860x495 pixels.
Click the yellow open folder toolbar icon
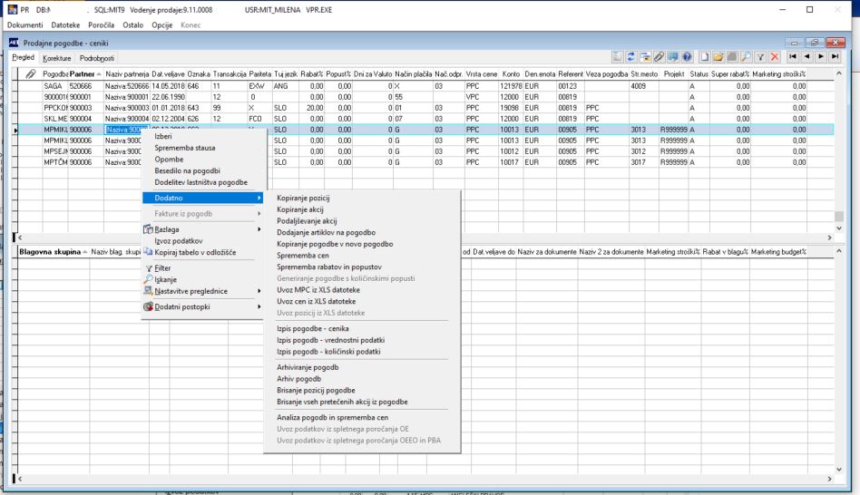pos(718,56)
